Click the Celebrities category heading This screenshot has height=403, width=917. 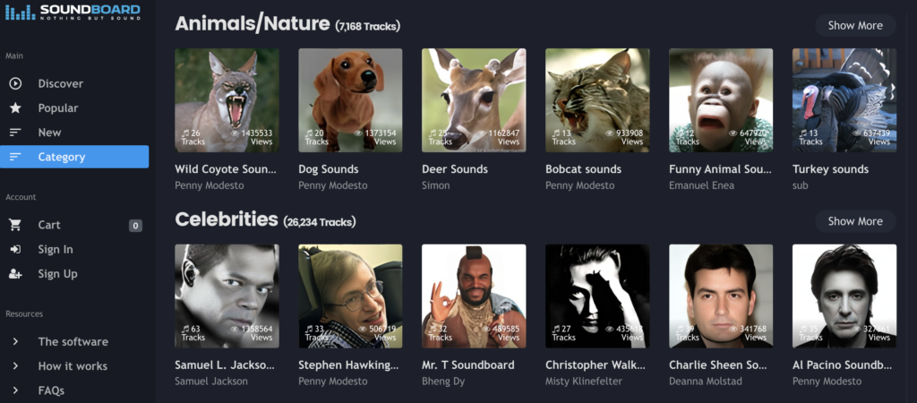click(x=227, y=219)
